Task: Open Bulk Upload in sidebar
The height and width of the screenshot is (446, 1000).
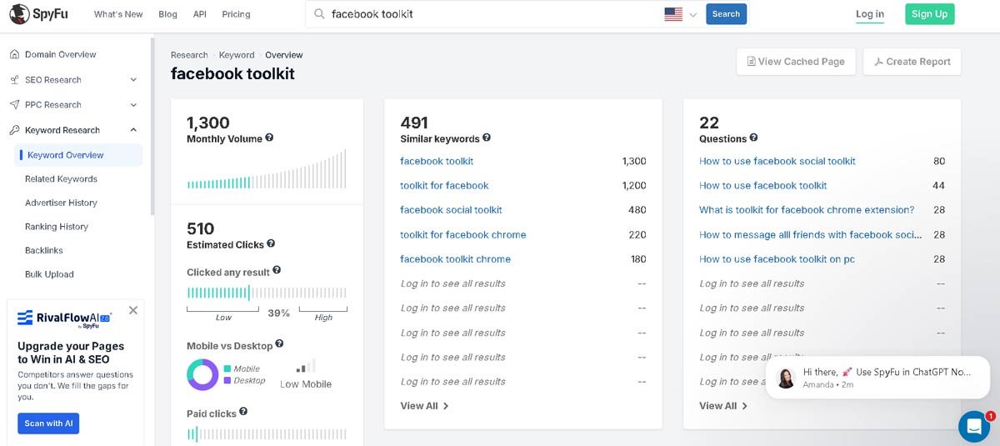Action: coord(49,274)
